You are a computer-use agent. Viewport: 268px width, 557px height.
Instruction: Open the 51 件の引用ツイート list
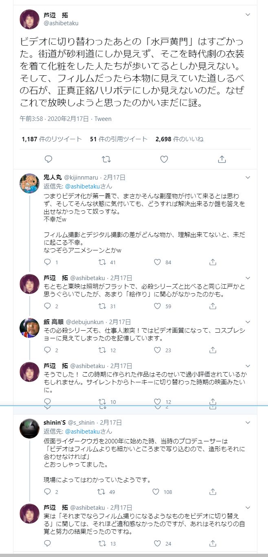(119, 139)
